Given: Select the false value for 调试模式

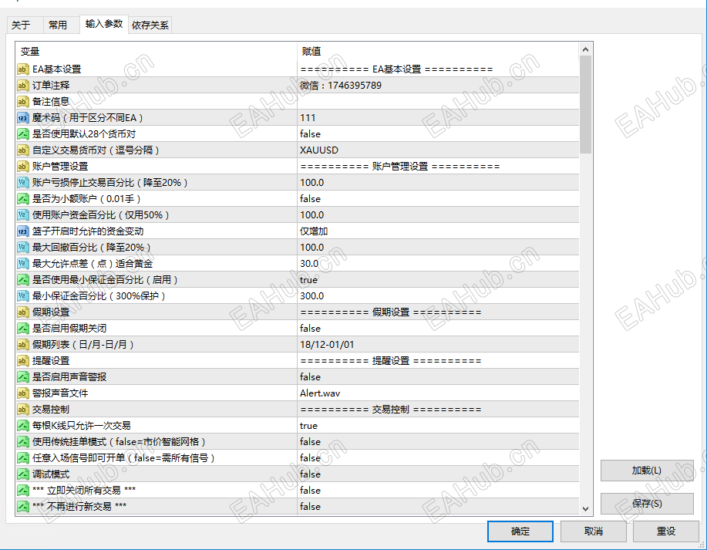Looking at the screenshot, I should (310, 474).
